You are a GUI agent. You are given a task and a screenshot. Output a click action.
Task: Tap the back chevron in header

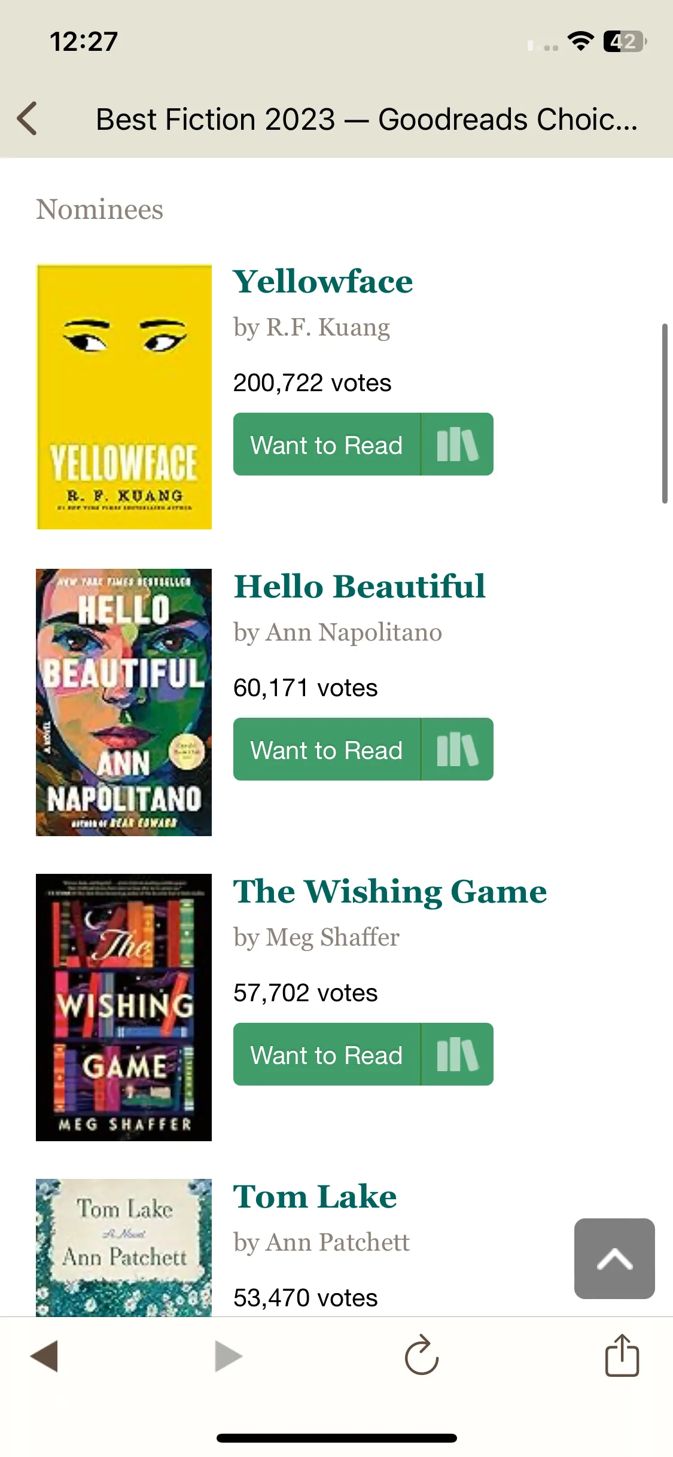(28, 118)
